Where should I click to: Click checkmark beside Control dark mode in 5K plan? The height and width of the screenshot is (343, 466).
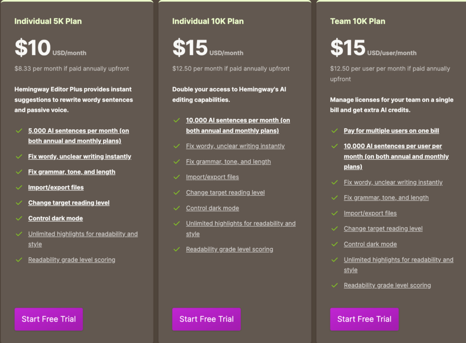[19, 218]
